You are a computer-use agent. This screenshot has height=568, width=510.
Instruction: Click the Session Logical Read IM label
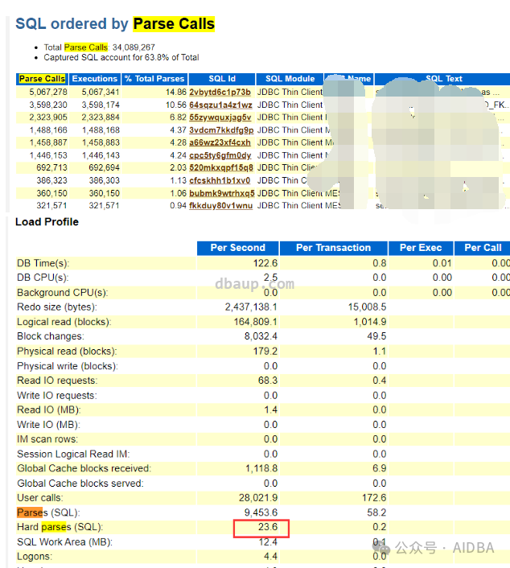73,454
